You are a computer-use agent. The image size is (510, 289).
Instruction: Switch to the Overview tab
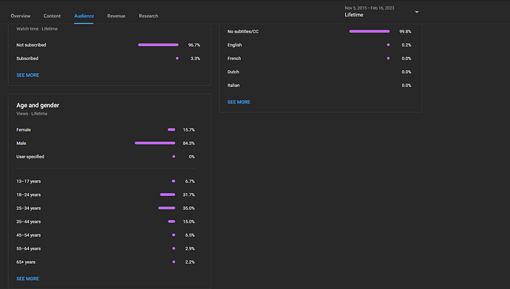pyautogui.click(x=21, y=16)
